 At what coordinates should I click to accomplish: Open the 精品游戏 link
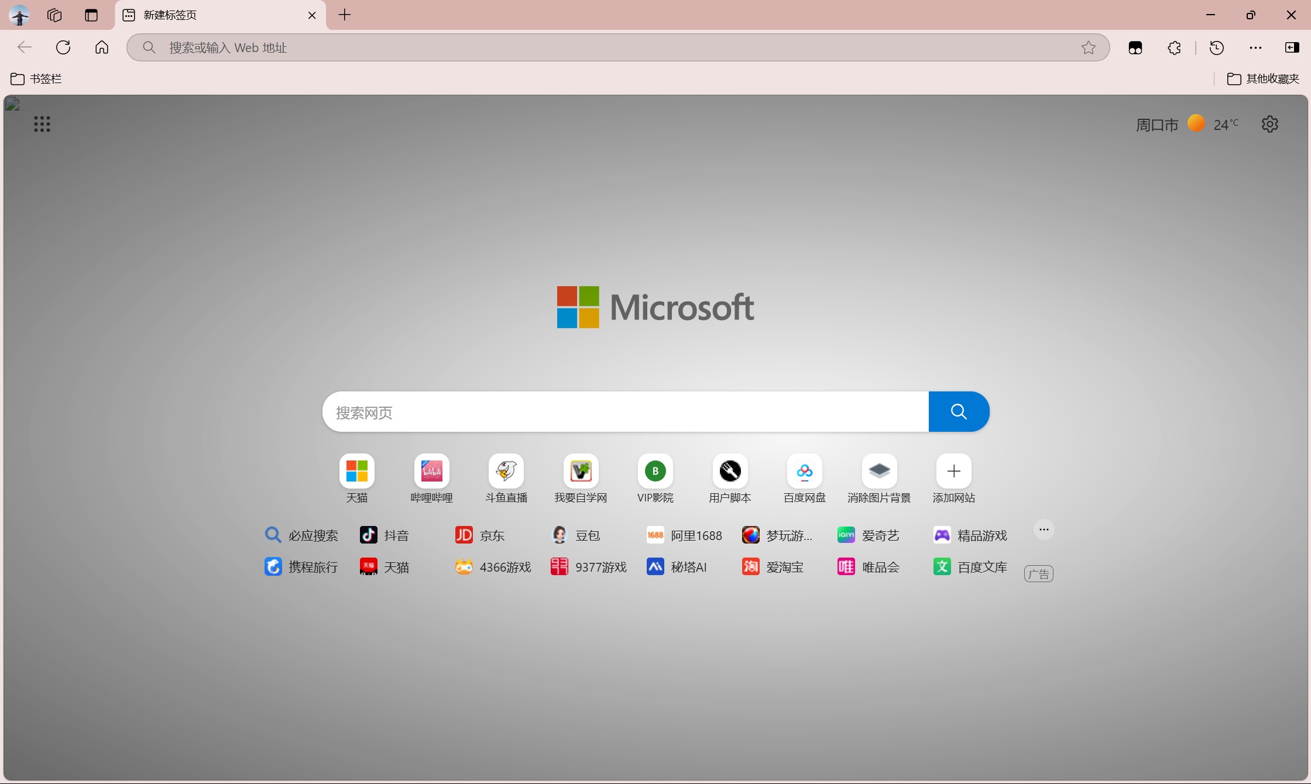tap(970, 535)
